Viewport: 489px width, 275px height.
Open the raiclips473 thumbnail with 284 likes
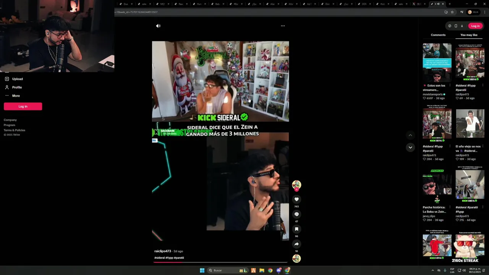pos(437,123)
